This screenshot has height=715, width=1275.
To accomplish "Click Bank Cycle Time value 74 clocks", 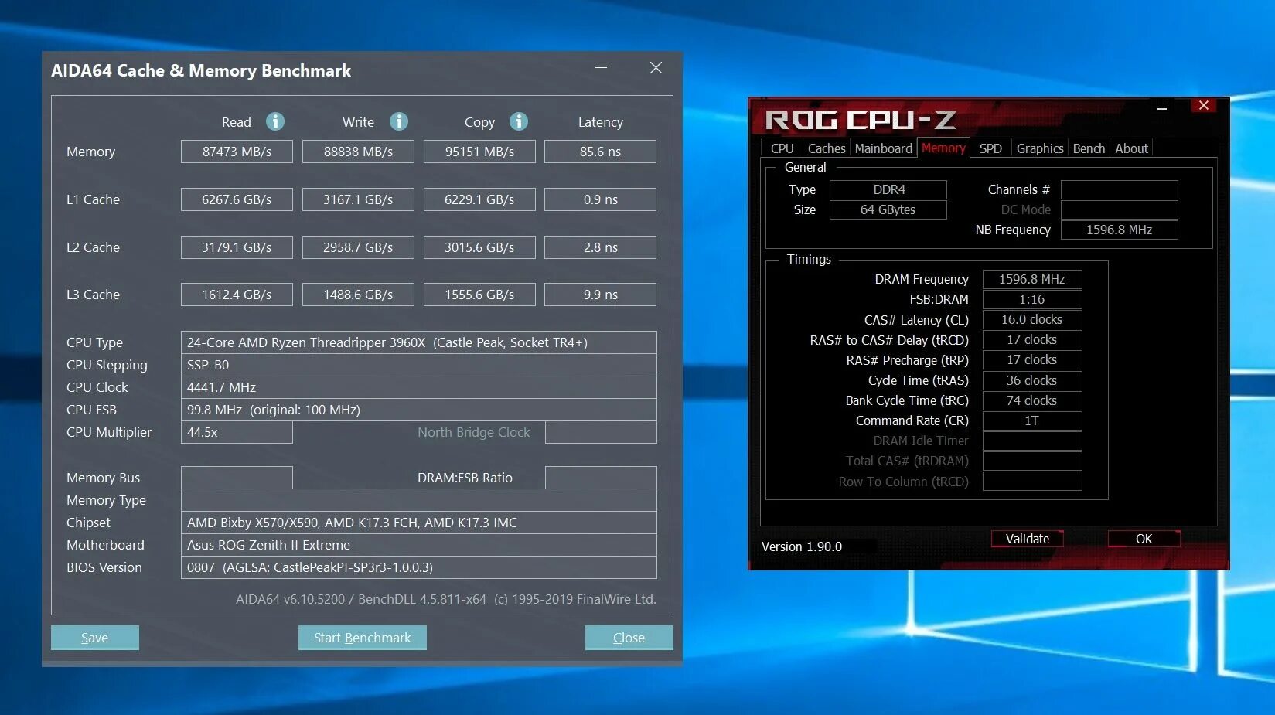I will (x=1032, y=400).
